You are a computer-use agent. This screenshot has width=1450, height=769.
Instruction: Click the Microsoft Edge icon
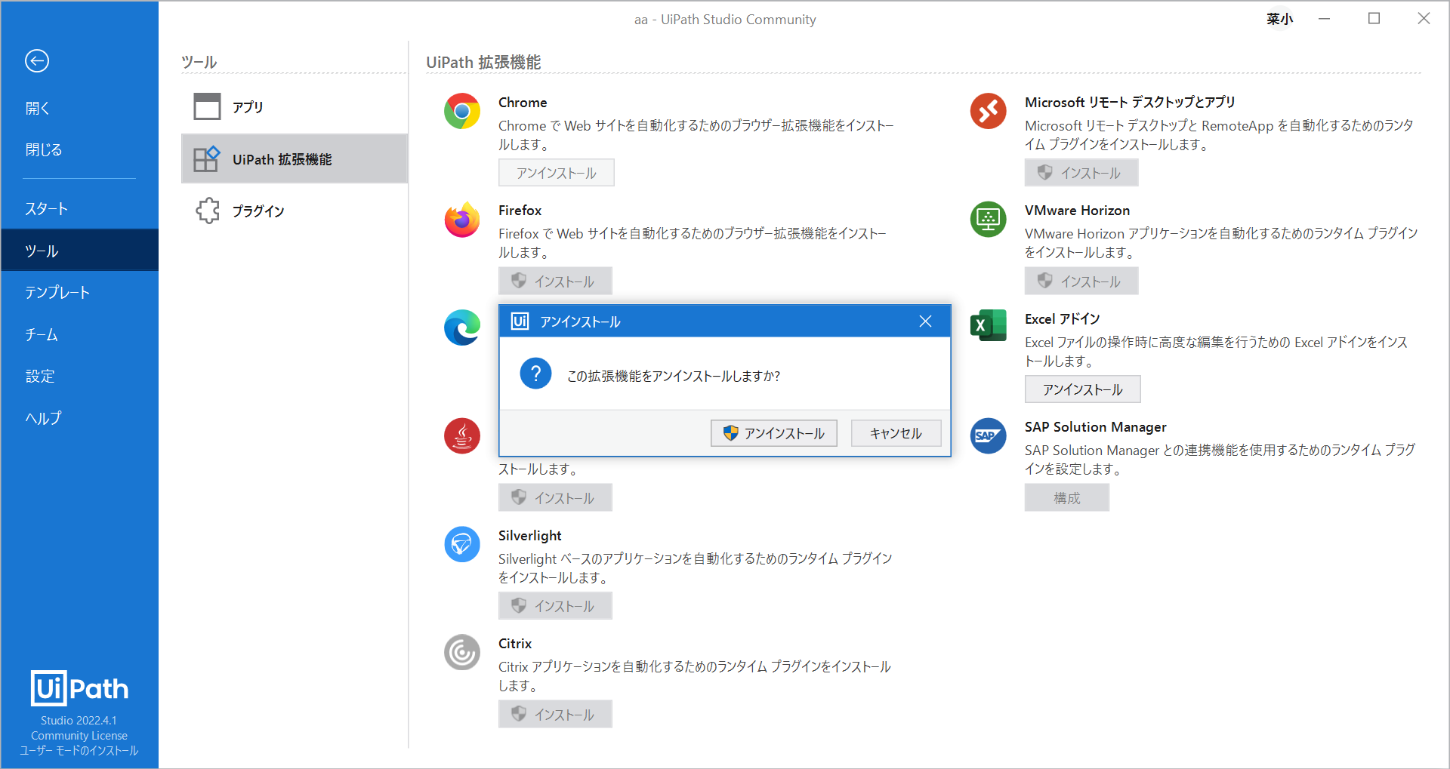462,328
